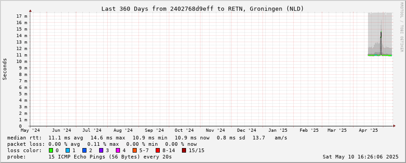Click the May '24 x-axis label
The width and height of the screenshot is (406, 163).
point(30,130)
